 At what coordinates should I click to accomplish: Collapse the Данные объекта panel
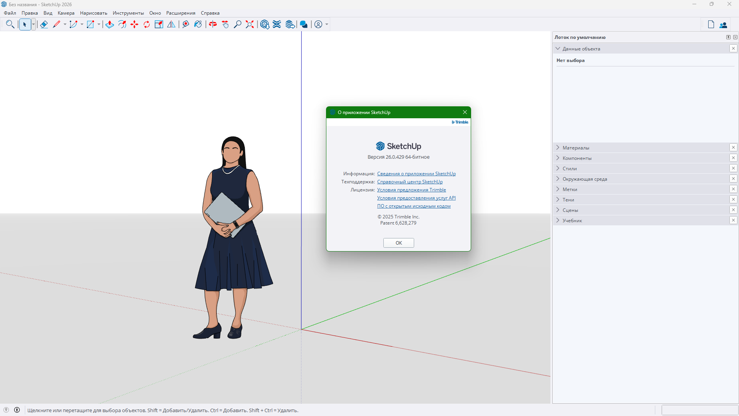(558, 49)
